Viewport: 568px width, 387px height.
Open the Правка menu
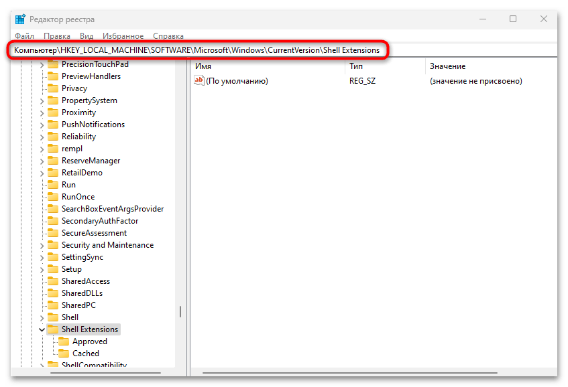click(56, 35)
